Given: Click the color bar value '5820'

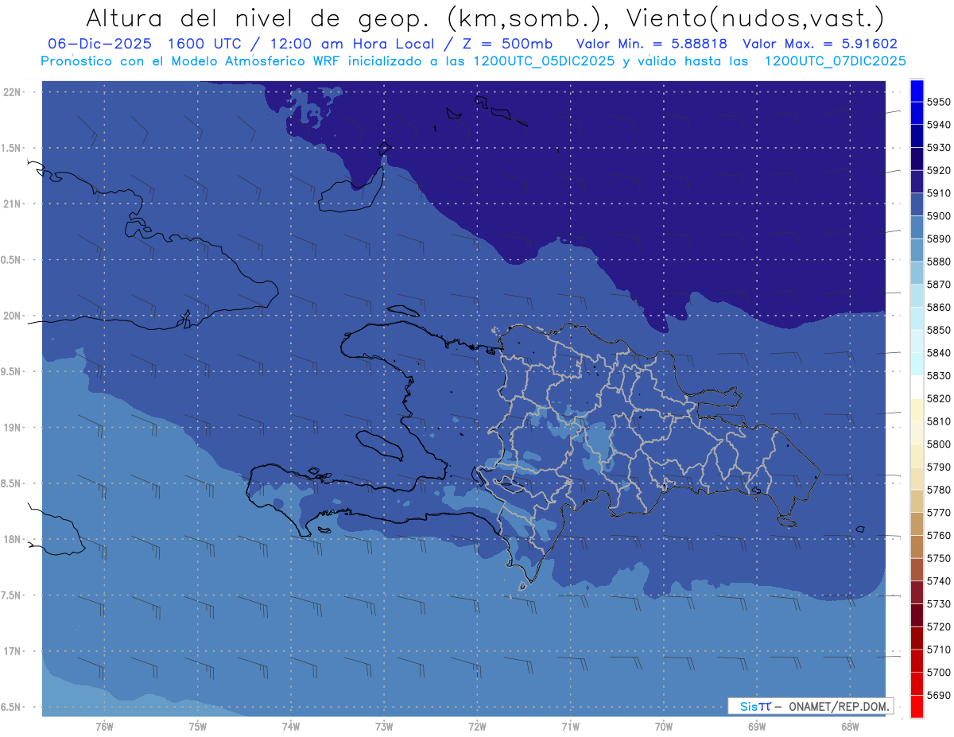Looking at the screenshot, I should [x=939, y=398].
